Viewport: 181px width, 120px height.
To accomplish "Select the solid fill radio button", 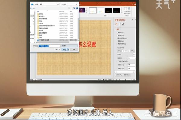I will 117,33.
